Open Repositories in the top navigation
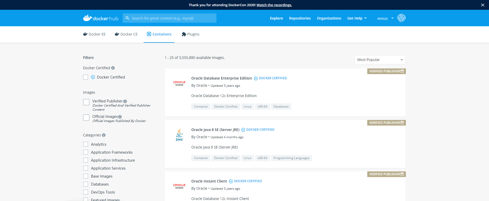The height and width of the screenshot is (201, 489). (x=300, y=18)
